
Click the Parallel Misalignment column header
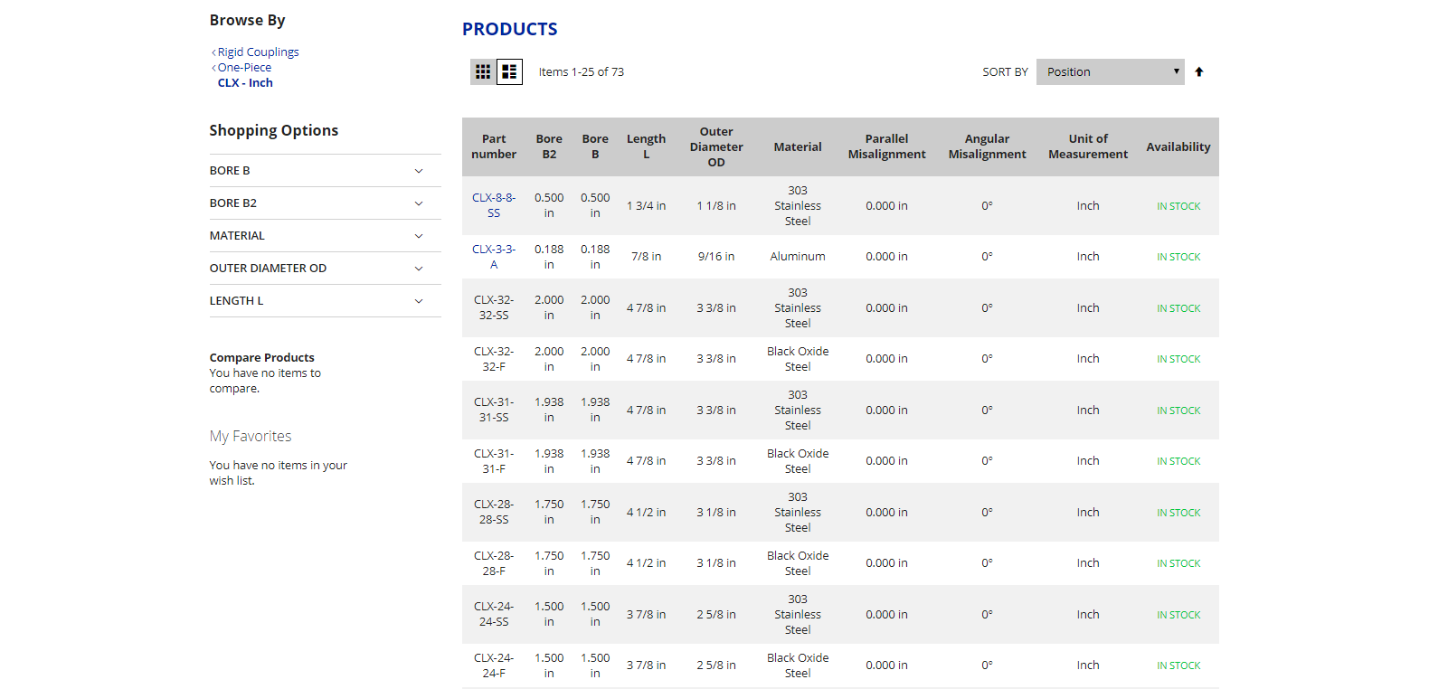coord(886,146)
